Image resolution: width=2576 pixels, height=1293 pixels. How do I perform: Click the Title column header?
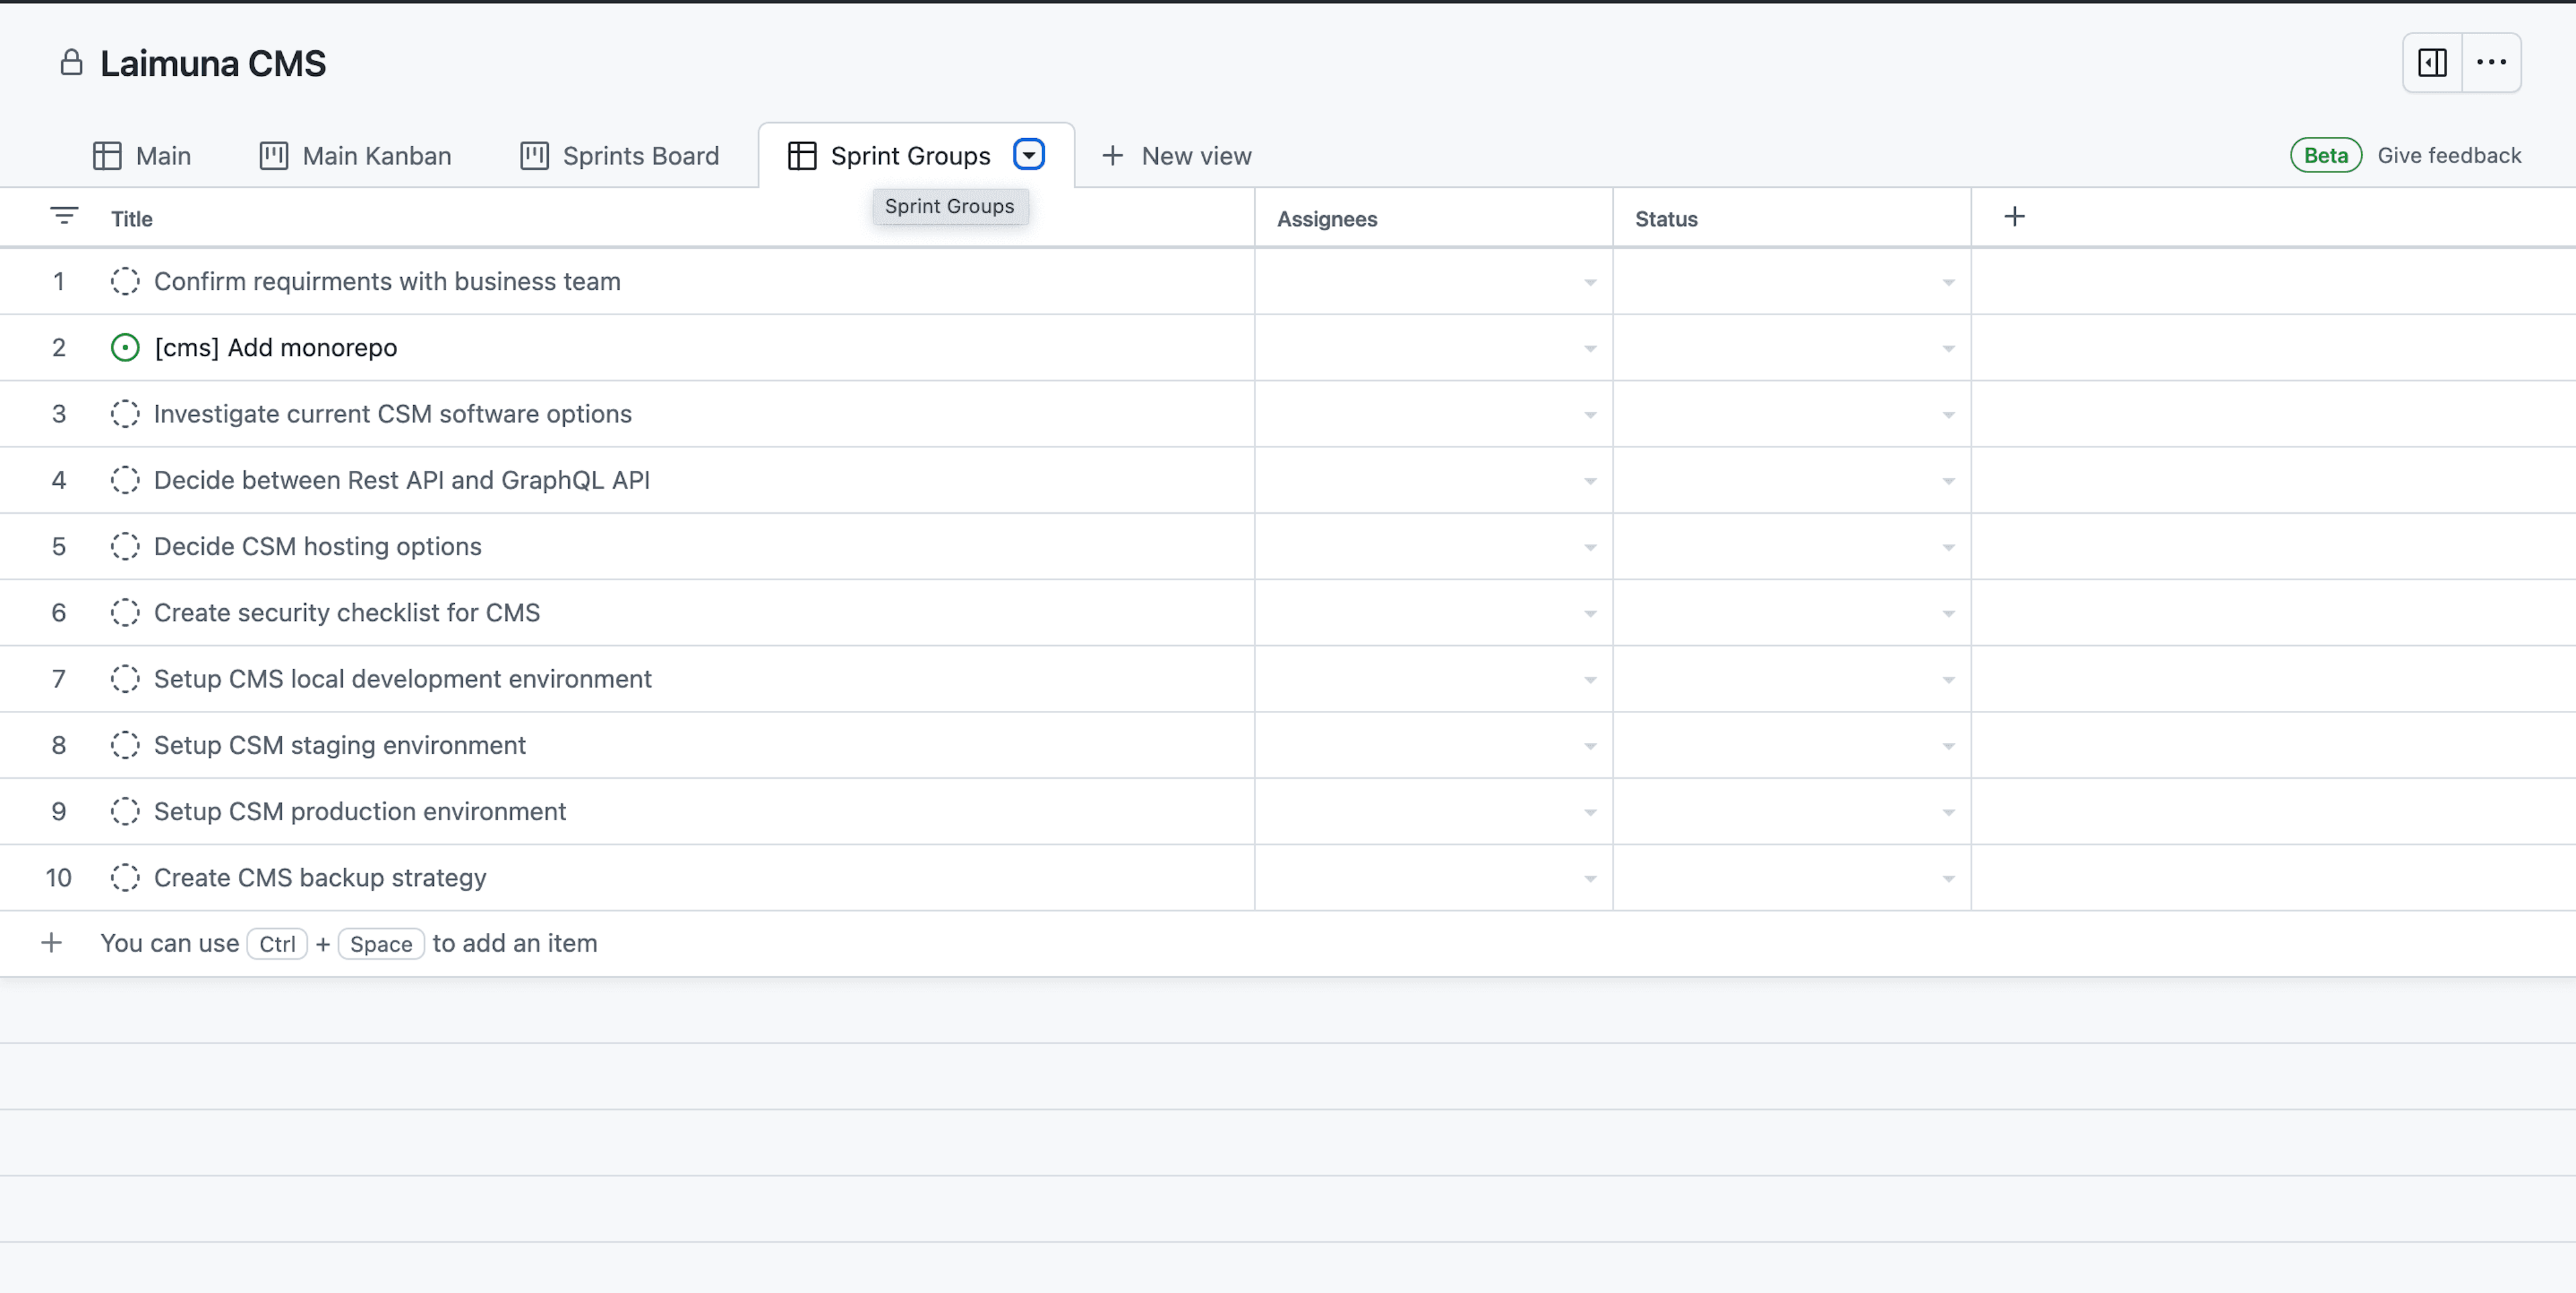point(132,218)
